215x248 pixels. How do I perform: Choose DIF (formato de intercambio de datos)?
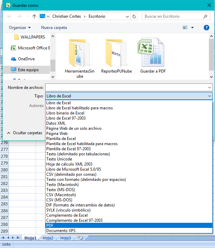(129, 205)
